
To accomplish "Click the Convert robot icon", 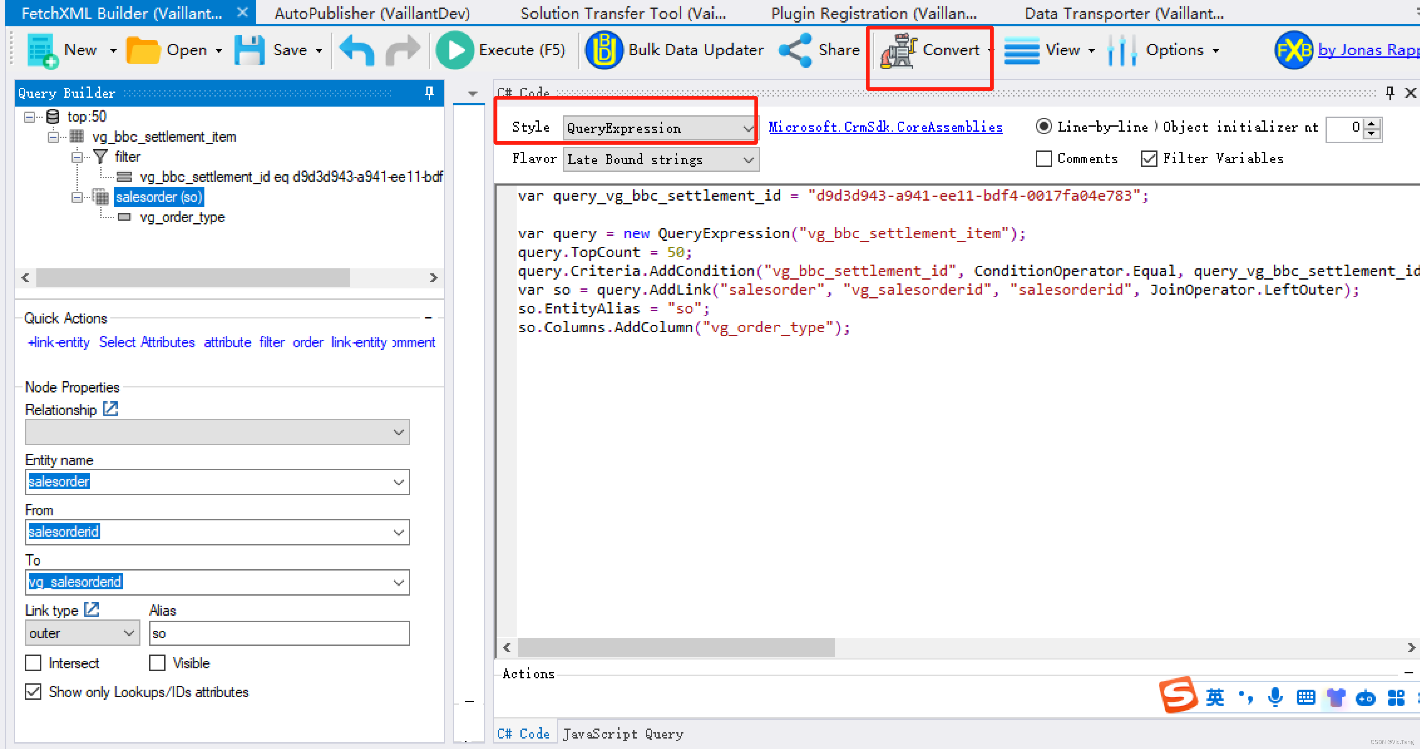I will (x=898, y=50).
